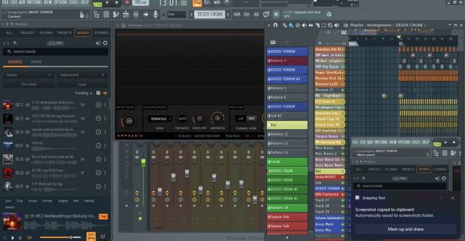Screen dimensions: 465x241
Task: Click Mark-up and share in Snipping Tool
Action: pyautogui.click(x=406, y=229)
